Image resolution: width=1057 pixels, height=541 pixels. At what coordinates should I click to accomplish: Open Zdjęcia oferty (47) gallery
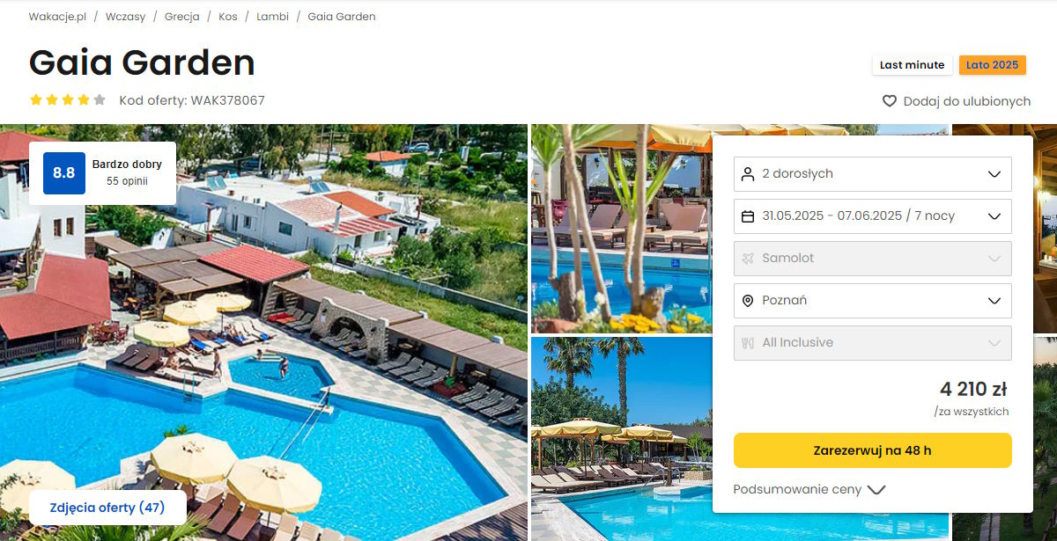[x=107, y=508]
